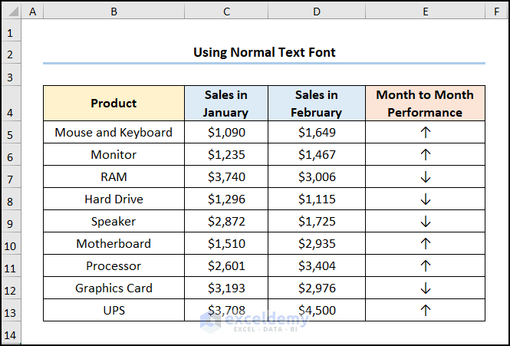Click the down arrow for Graphics Card
The height and width of the screenshot is (346, 510).
426,288
